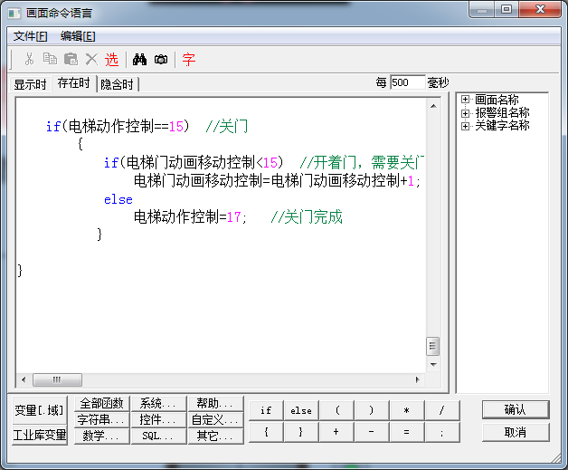
Task: Minimize the 画面命令语言 window
Action: 482,9
